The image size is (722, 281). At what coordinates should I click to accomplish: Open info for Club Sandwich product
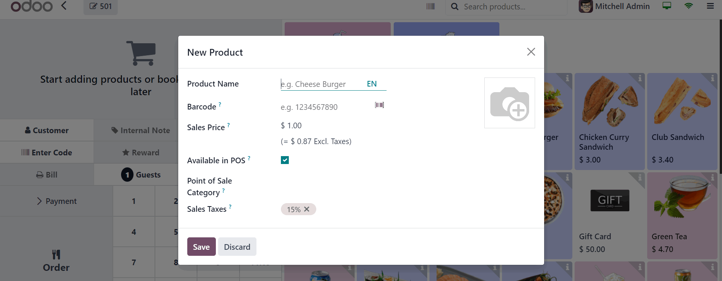click(712, 78)
